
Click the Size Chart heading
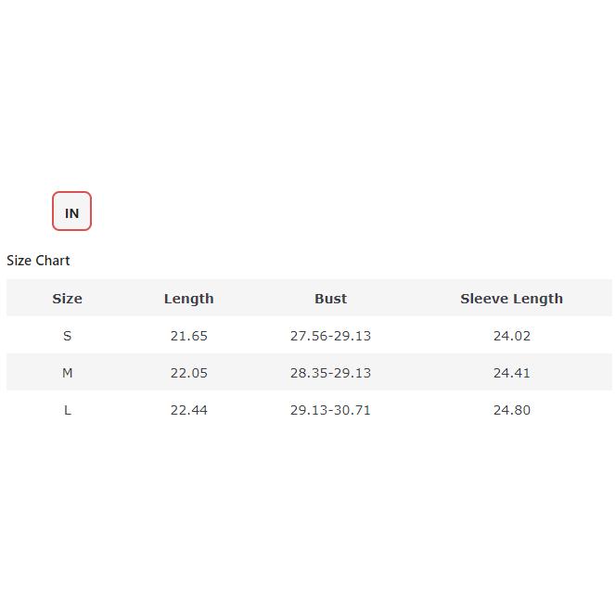[38, 261]
